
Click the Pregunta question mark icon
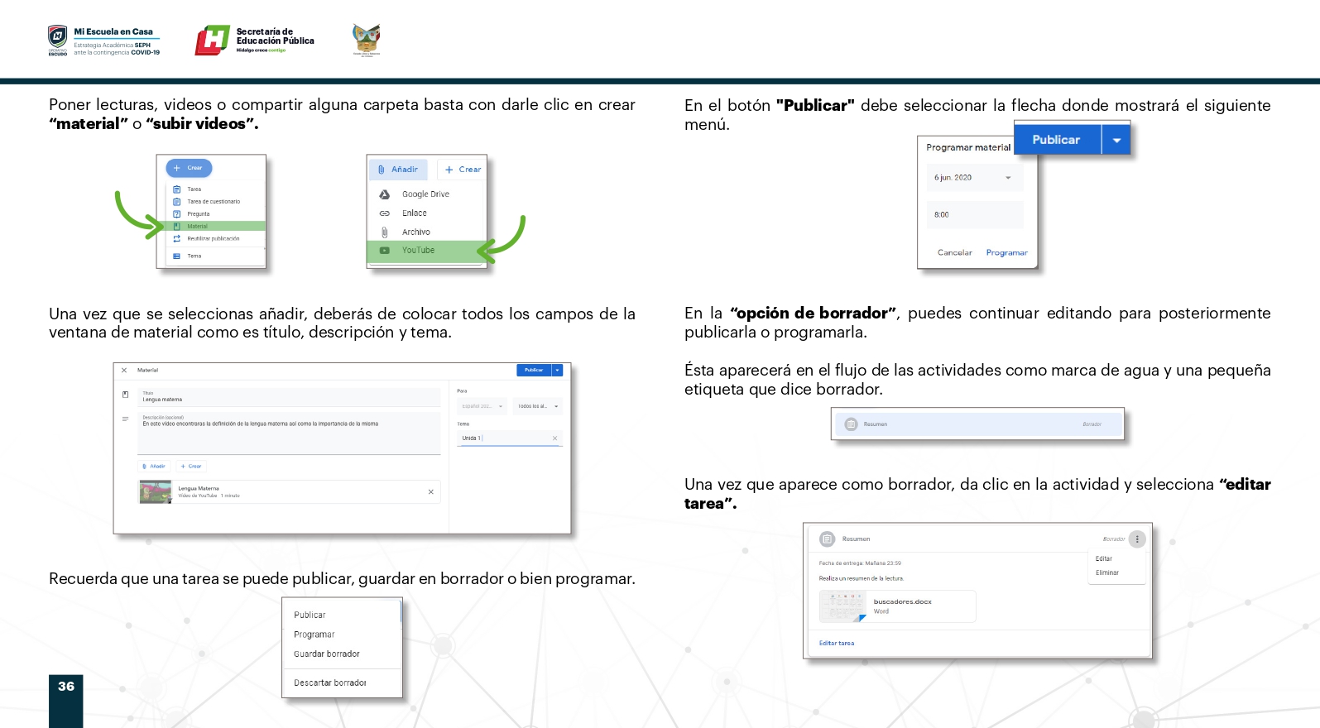point(176,214)
